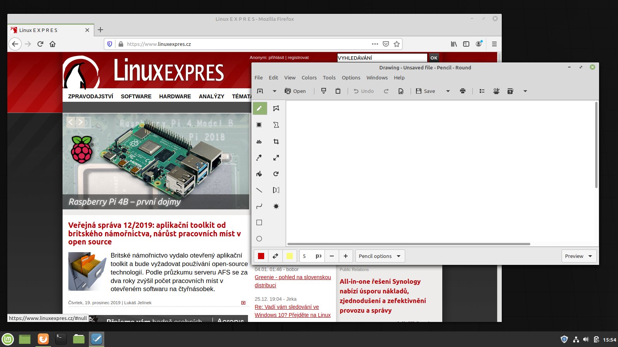Image resolution: width=618 pixels, height=347 pixels.
Task: Choose the scale tool
Action: click(x=276, y=158)
